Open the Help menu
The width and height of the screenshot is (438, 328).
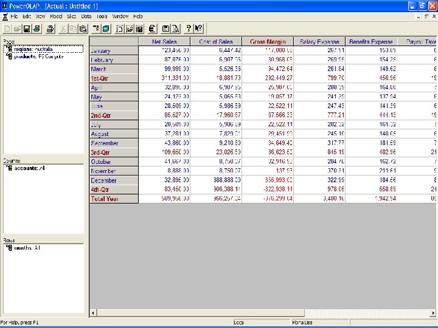138,16
